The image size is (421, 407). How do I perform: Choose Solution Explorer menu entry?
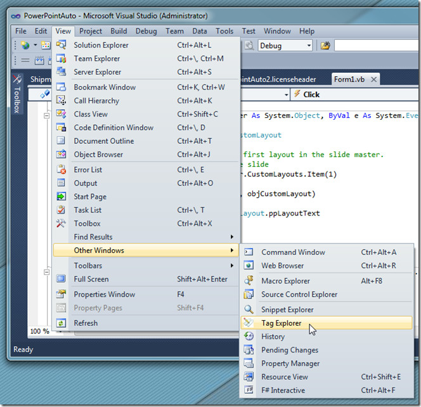[146, 45]
